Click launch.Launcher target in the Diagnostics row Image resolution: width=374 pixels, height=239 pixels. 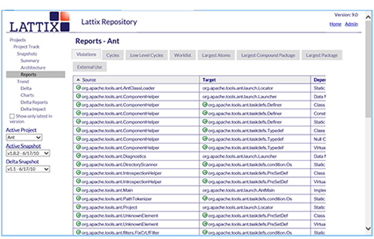coord(239,156)
